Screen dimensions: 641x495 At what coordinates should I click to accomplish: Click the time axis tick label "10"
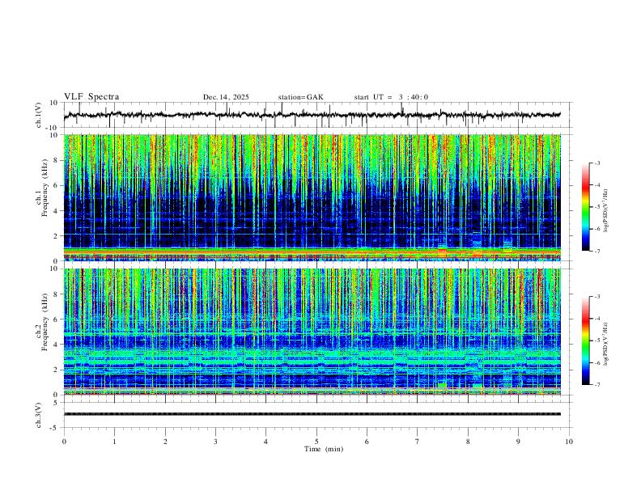(569, 442)
